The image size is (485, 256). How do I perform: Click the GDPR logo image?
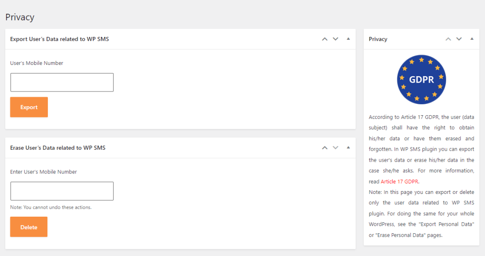(x=421, y=80)
